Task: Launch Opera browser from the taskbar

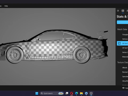Action: (x=72, y=93)
